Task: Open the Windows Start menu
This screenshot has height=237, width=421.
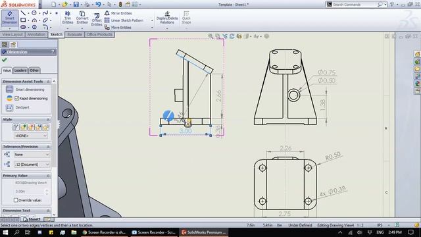Action: [5, 232]
